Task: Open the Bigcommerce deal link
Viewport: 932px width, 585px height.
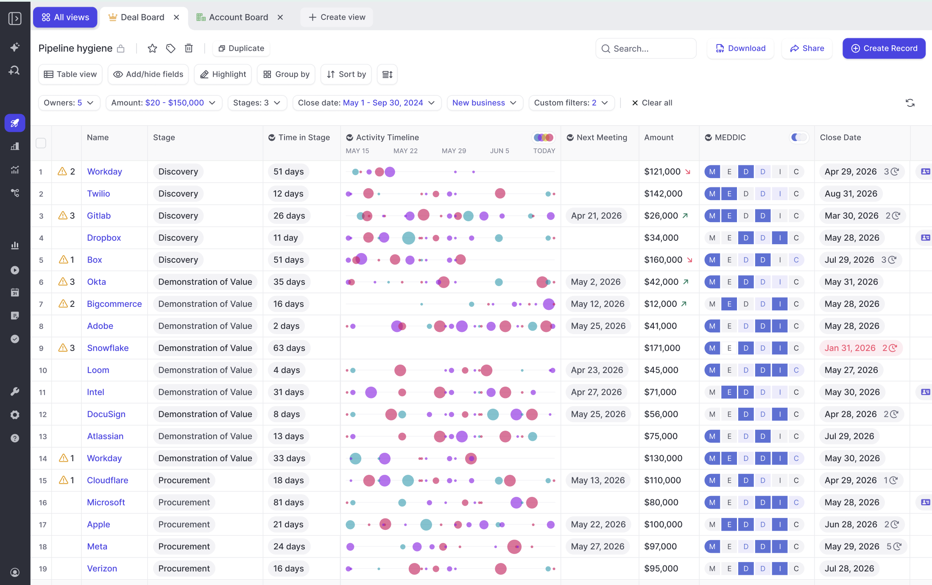Action: coord(114,304)
